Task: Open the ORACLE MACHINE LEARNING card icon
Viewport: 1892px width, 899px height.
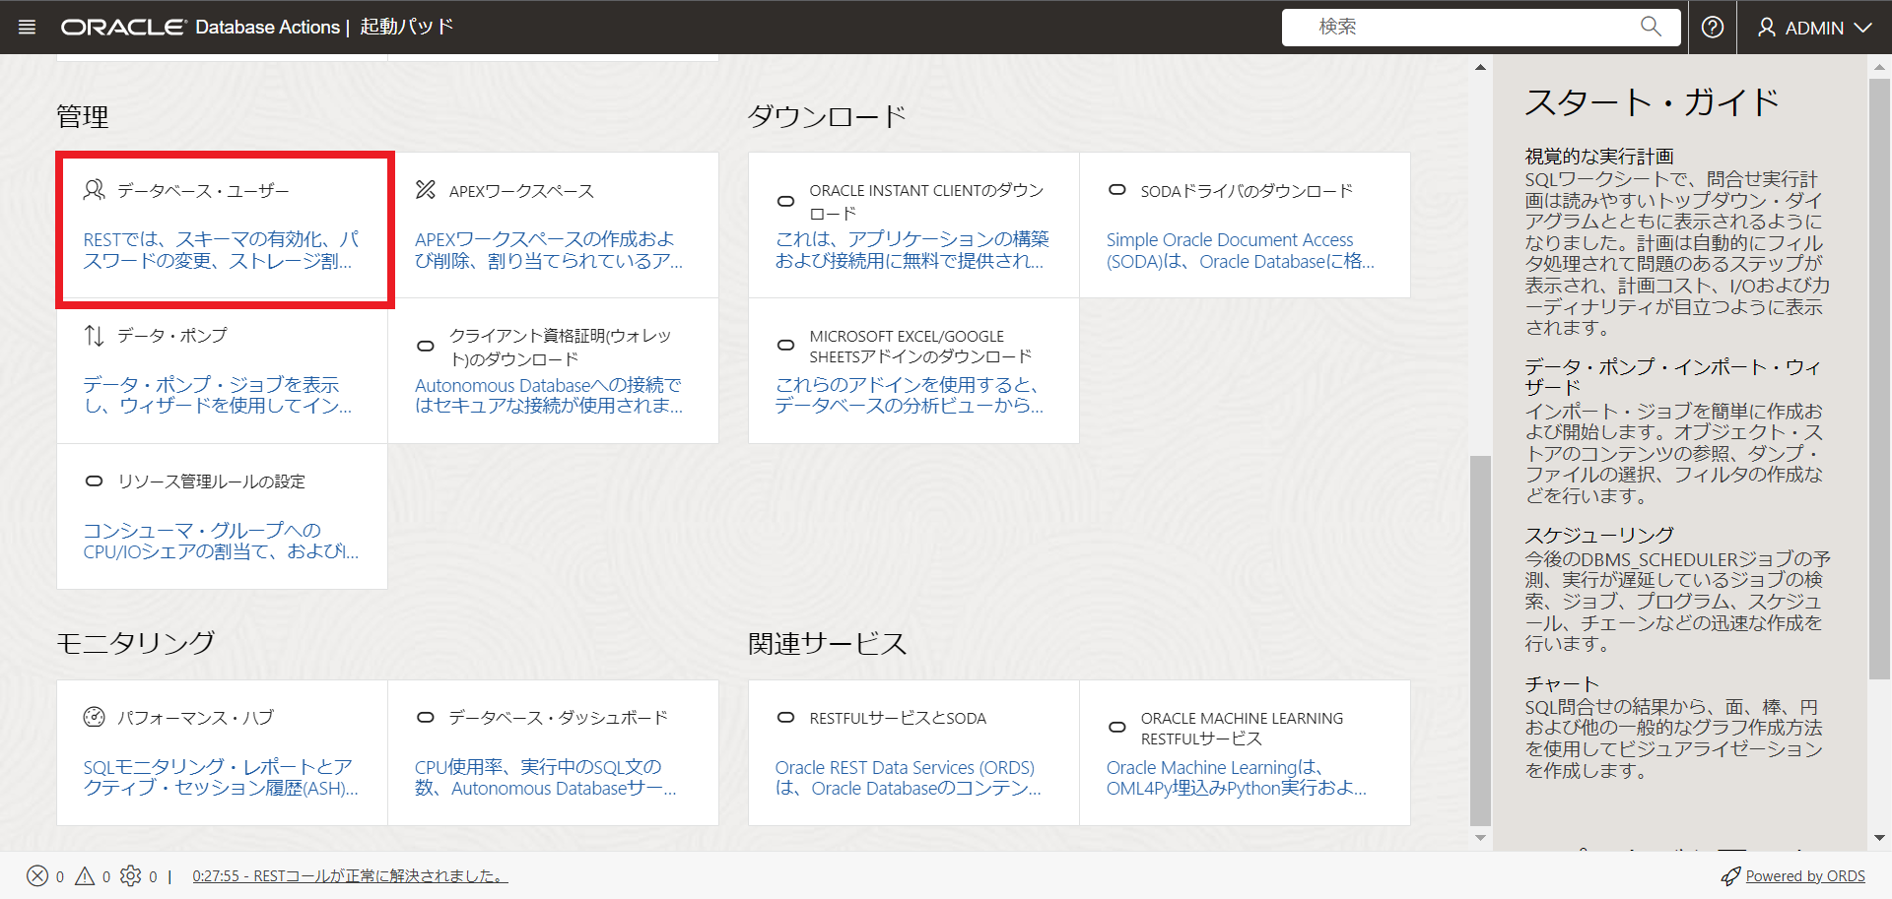Action: [x=1117, y=727]
